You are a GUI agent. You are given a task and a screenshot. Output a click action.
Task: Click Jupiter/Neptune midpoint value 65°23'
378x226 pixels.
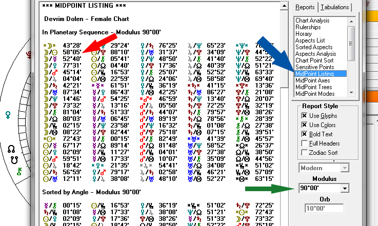pos(216,45)
